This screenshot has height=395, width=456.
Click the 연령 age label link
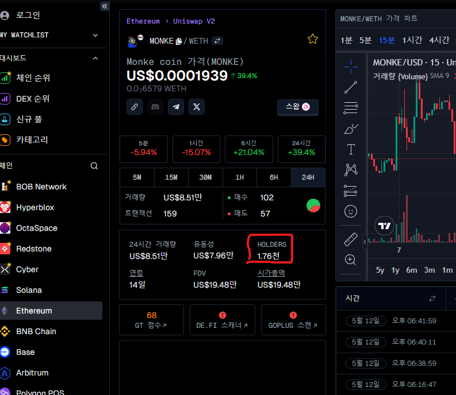(136, 273)
